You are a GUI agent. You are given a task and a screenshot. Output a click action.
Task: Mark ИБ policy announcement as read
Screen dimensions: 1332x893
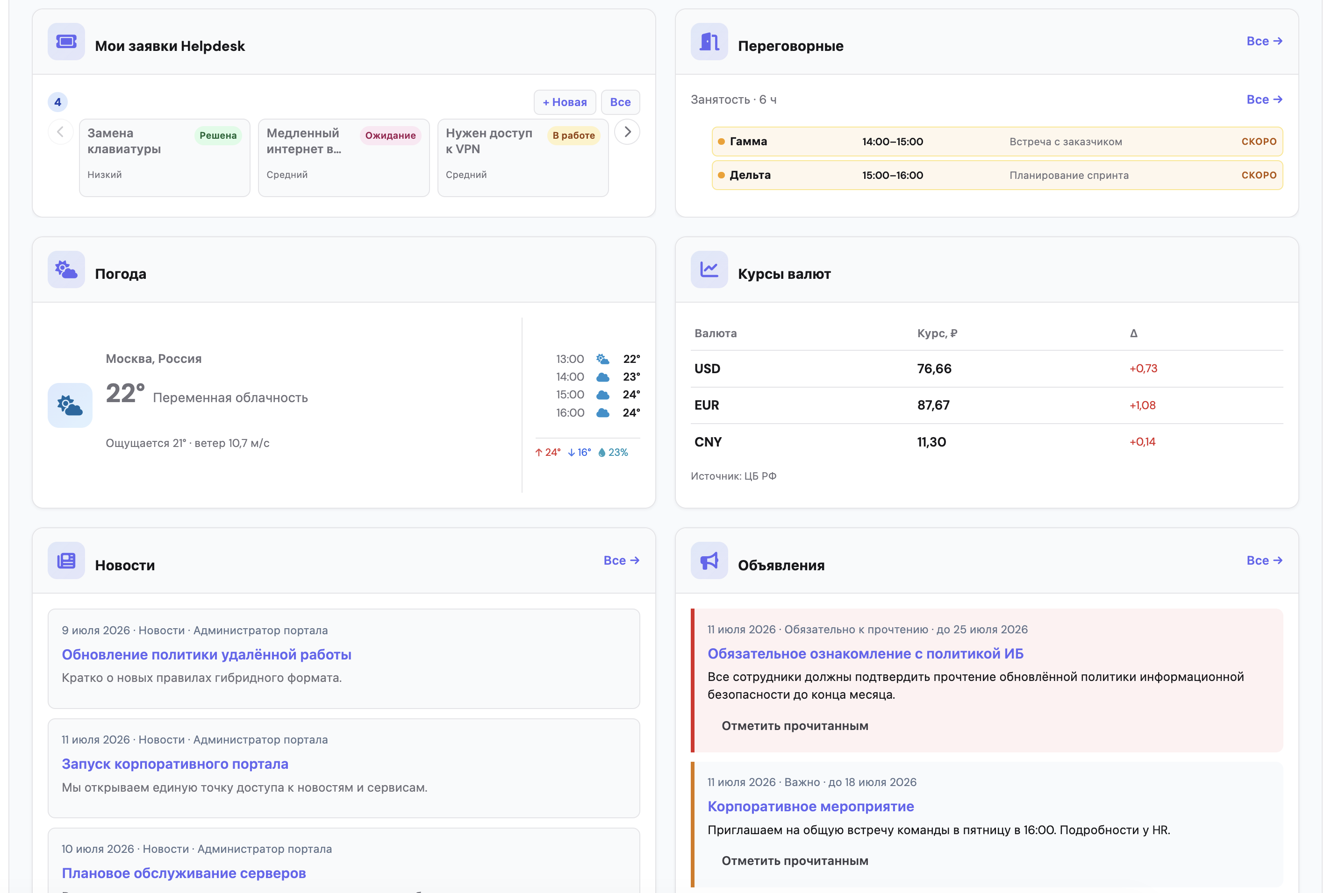[795, 726]
